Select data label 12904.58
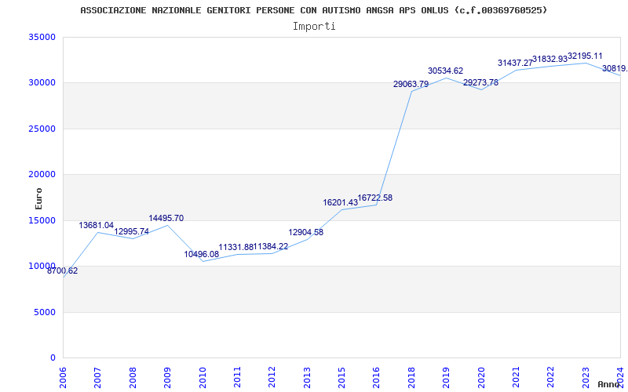 [305, 233]
